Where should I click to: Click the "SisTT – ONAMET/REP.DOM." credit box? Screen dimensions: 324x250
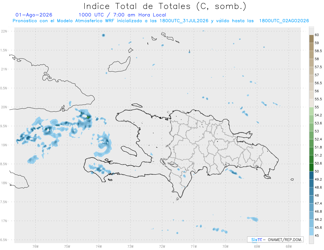(x=275, y=239)
